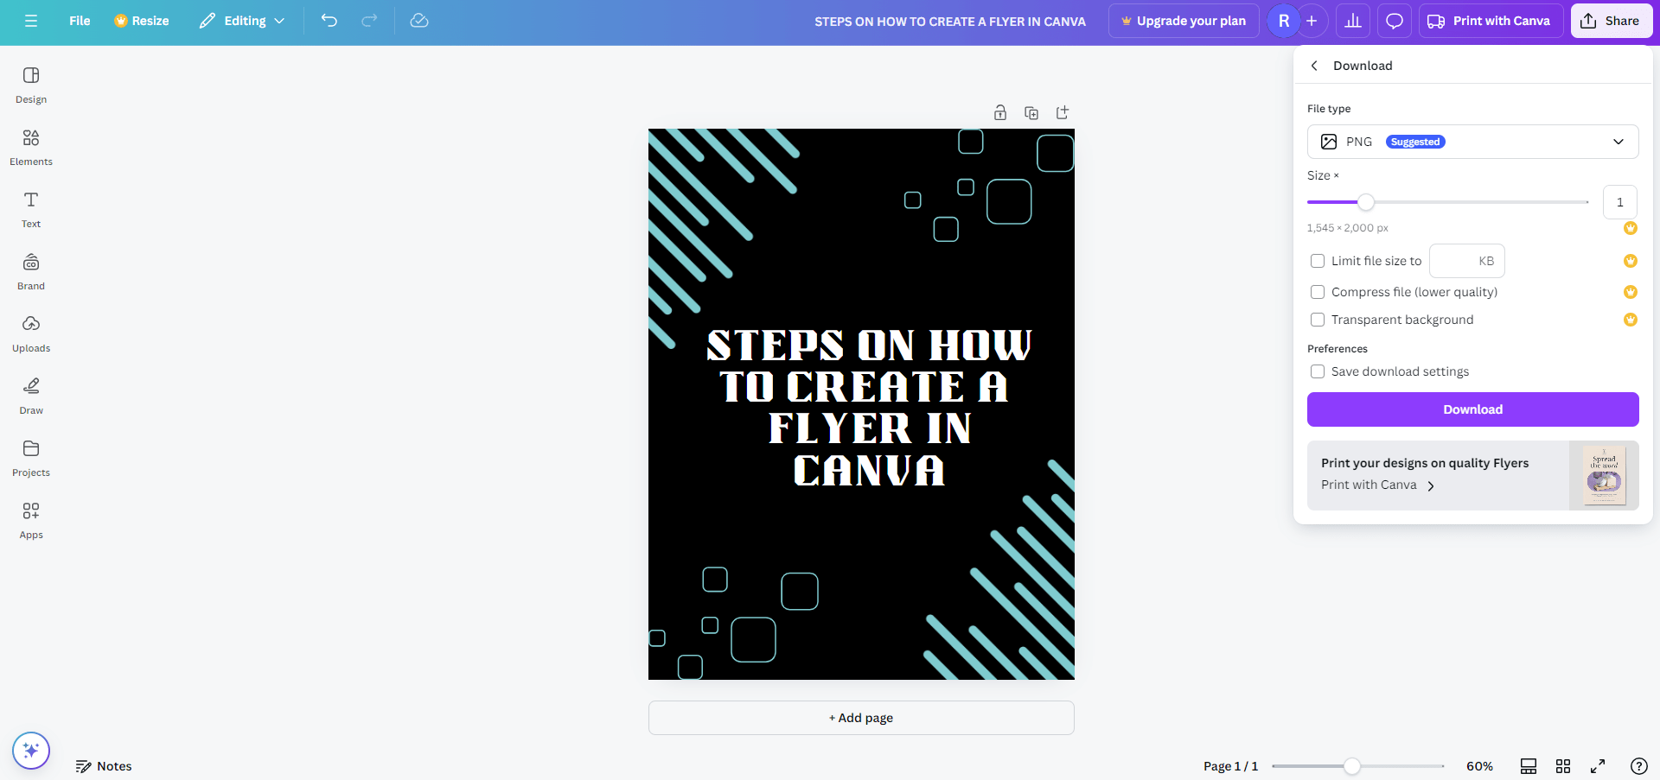The height and width of the screenshot is (780, 1660).
Task: Click Upgrade your plan
Action: tap(1183, 20)
